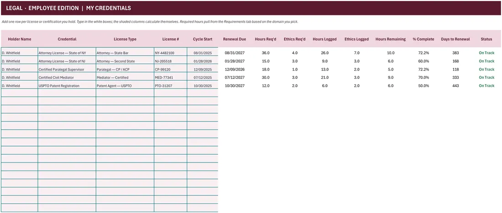Click the 21.0 hours logged value
Screen dimensions: 502x213
click(x=324, y=77)
